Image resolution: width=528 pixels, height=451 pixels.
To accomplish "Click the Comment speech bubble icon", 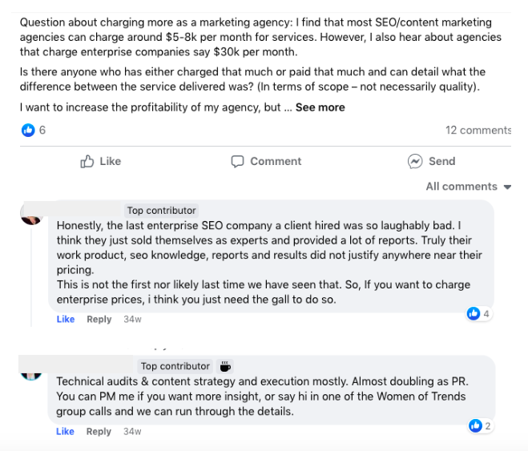I will pyautogui.click(x=237, y=162).
